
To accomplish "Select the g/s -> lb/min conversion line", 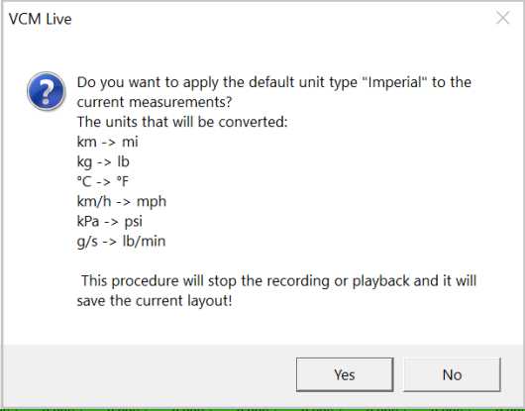I will [x=121, y=242].
